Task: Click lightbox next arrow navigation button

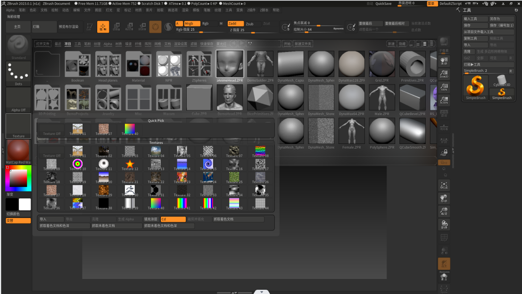Action: (x=242, y=44)
